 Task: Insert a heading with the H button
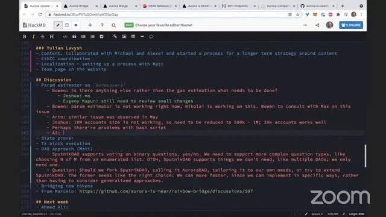[x=52, y=36]
